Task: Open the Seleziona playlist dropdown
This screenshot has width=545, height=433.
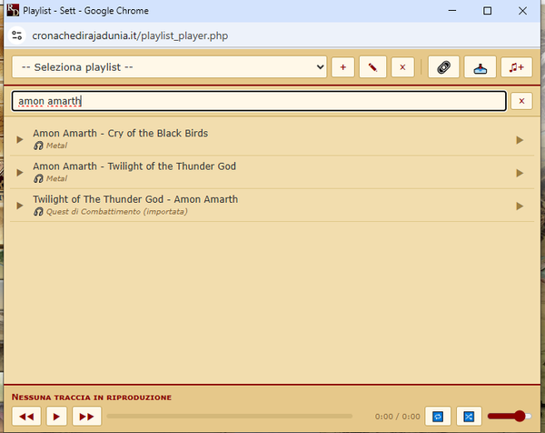Action: (x=169, y=66)
